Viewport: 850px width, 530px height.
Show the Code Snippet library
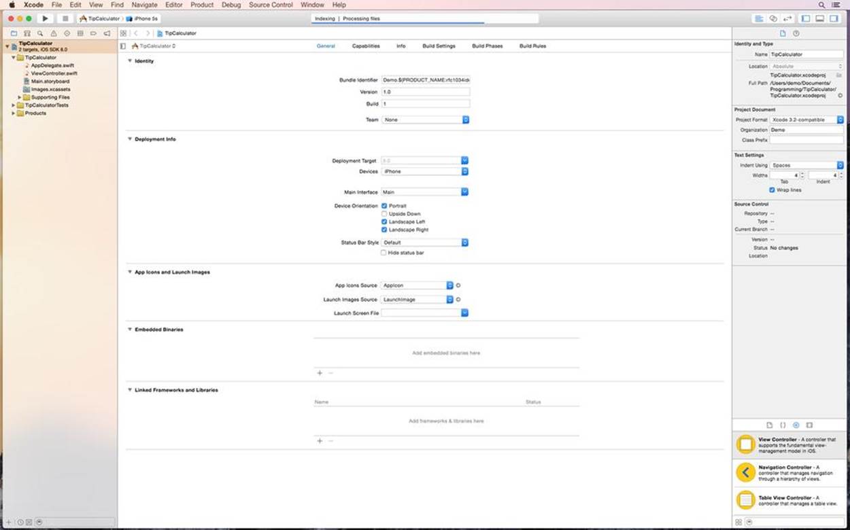pyautogui.click(x=783, y=425)
